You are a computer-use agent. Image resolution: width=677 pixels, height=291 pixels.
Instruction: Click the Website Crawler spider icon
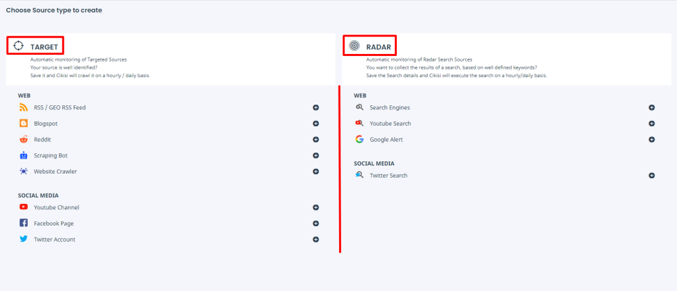click(23, 171)
